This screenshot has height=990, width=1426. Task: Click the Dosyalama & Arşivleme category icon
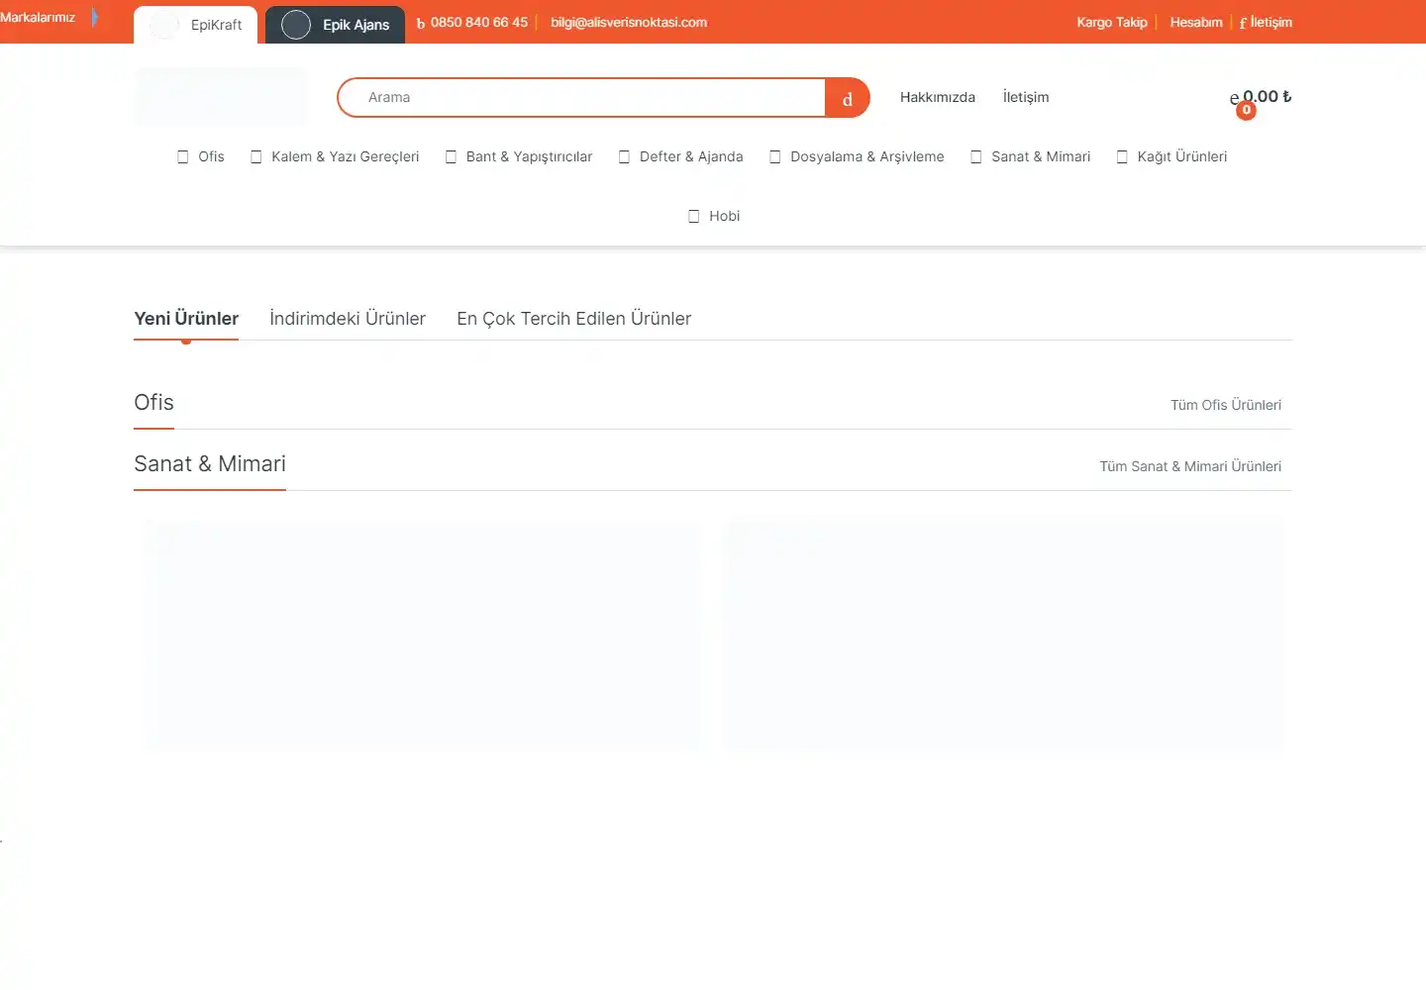point(775,156)
